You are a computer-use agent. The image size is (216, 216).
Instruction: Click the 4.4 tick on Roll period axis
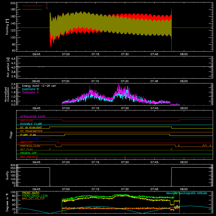pos(13,59)
